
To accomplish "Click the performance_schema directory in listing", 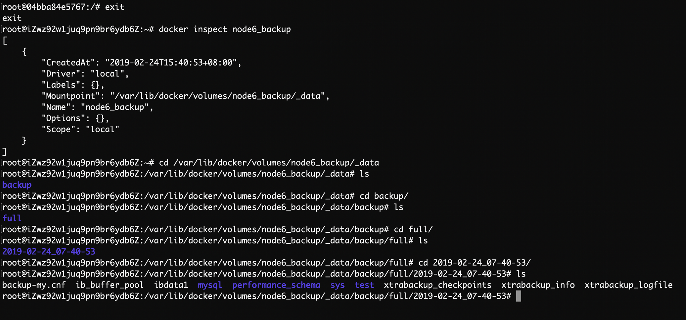I will (276, 285).
